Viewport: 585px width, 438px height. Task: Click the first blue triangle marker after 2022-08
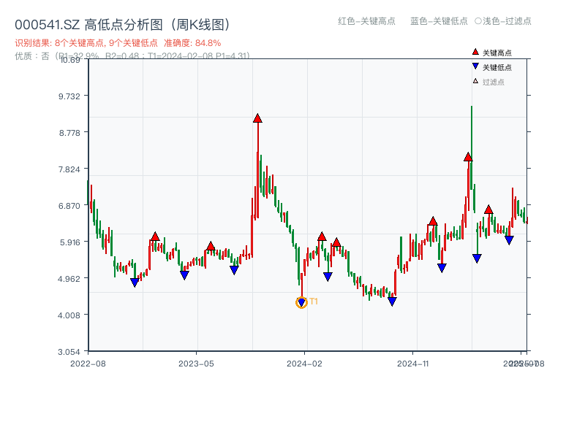pos(135,282)
